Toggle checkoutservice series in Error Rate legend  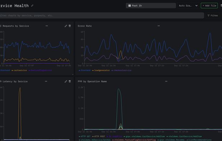tap(121, 70)
